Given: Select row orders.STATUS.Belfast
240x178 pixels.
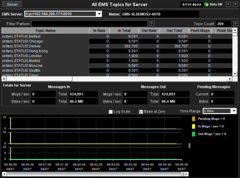Looking at the screenshot, I should 117,37.
